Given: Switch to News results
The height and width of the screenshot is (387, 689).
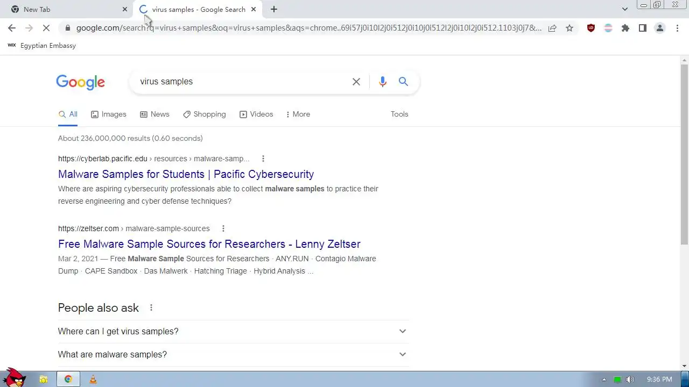Looking at the screenshot, I should coord(154,114).
